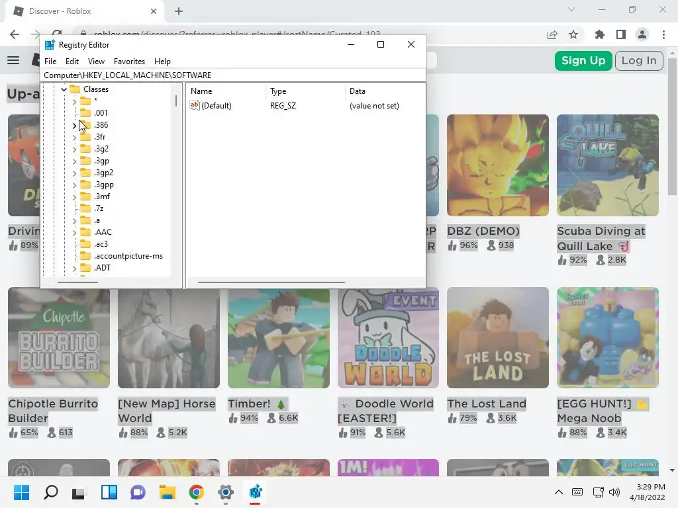678x508 pixels.
Task: Expand the .3gp key
Action: click(x=74, y=161)
